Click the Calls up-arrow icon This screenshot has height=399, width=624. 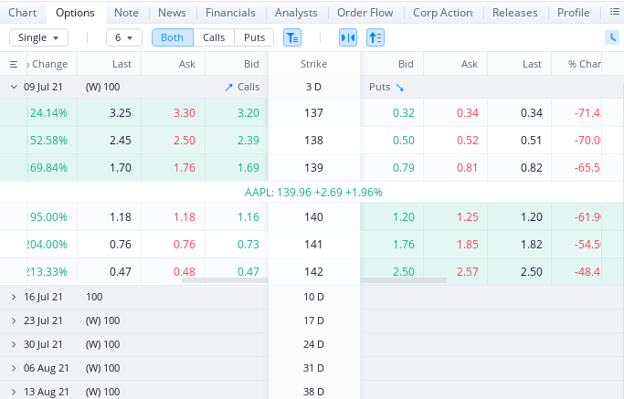(x=228, y=87)
